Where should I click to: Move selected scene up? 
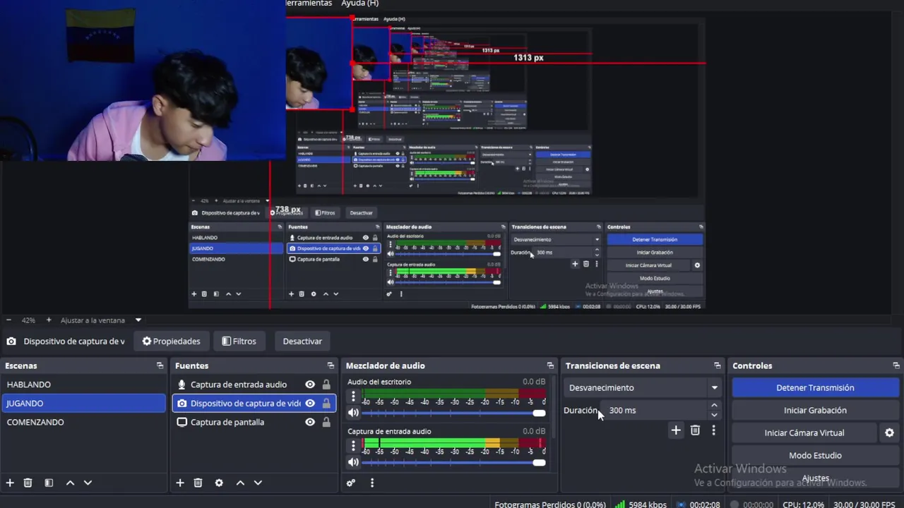click(70, 483)
